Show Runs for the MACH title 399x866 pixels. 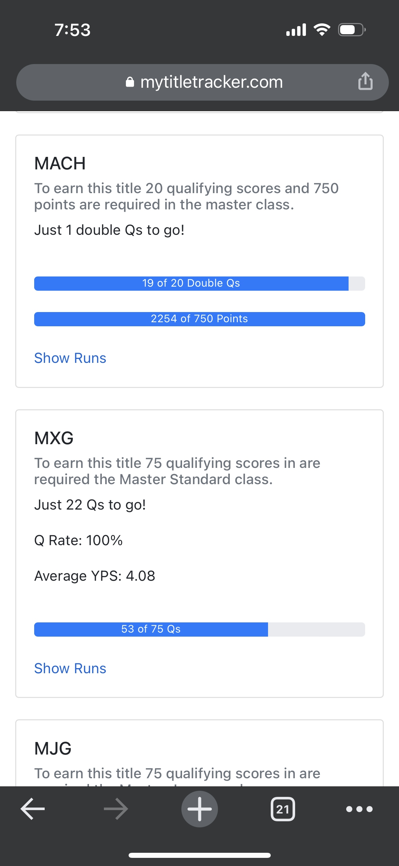pyautogui.click(x=70, y=358)
